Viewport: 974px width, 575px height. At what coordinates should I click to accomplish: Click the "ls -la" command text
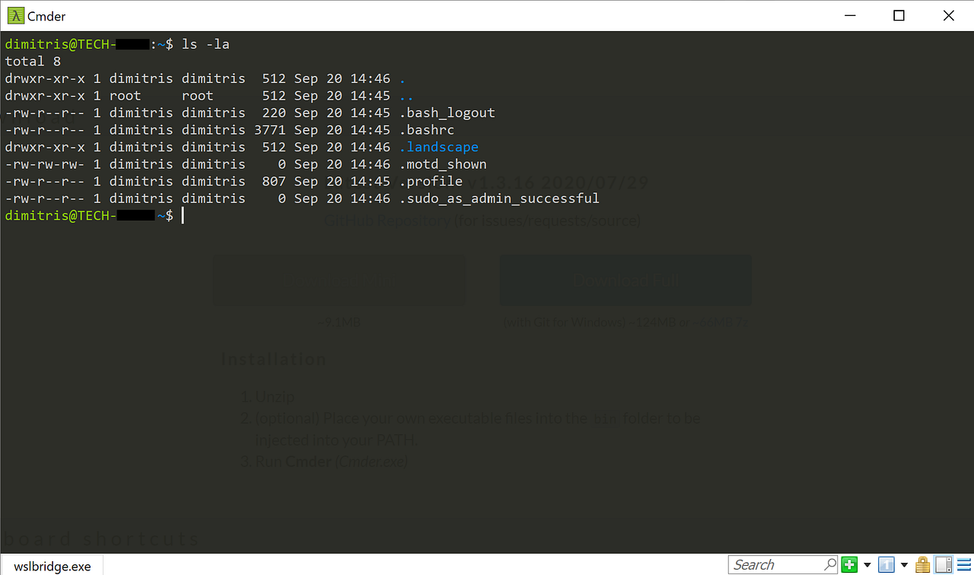[204, 43]
